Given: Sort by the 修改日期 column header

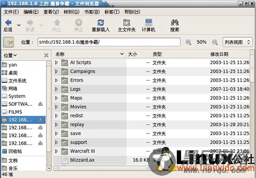Looking at the screenshot, I should pos(229,54).
